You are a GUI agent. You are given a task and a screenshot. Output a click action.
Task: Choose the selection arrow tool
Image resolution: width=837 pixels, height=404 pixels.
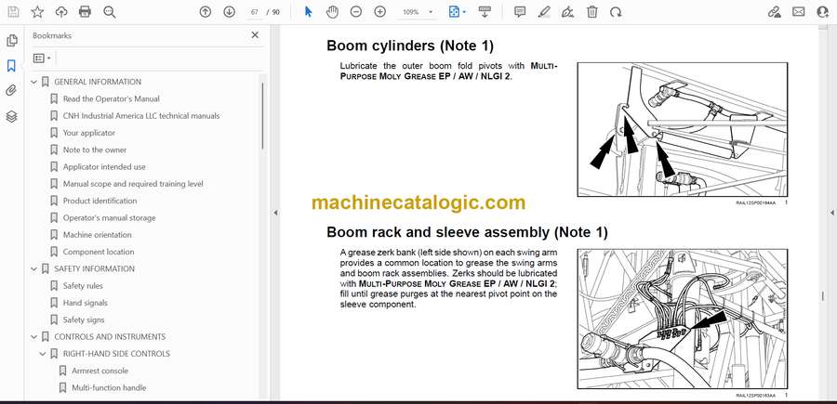coord(308,12)
